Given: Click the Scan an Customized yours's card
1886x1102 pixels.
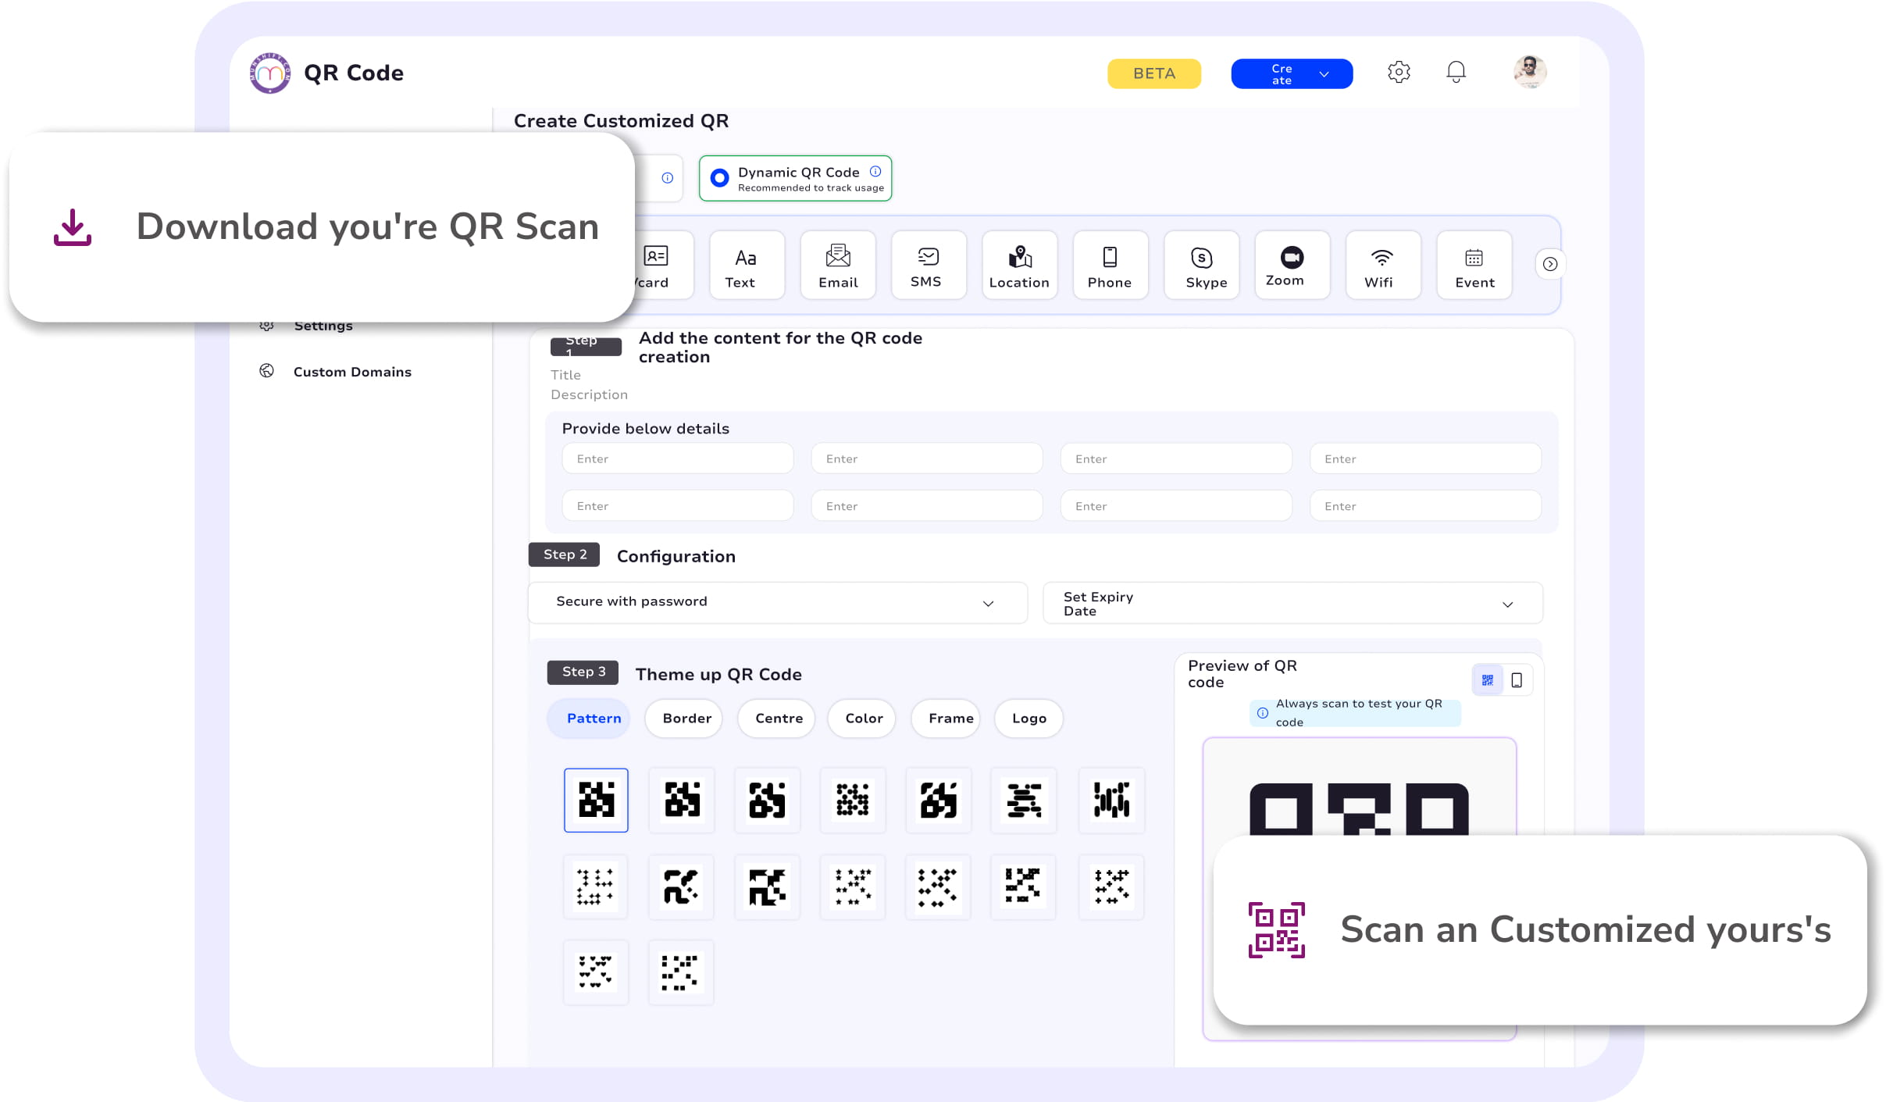Looking at the screenshot, I should tap(1540, 930).
